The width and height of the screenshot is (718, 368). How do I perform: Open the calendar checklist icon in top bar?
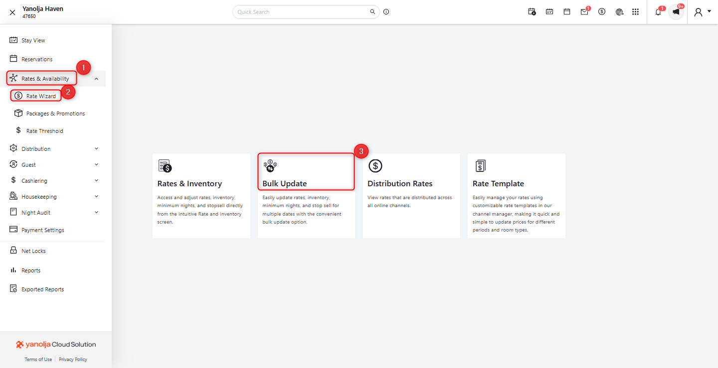[549, 12]
